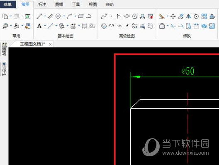Viewport: 219px width, 165px height.
Task: Open the Centerline tool dropdown arrow
Action: (56, 26)
